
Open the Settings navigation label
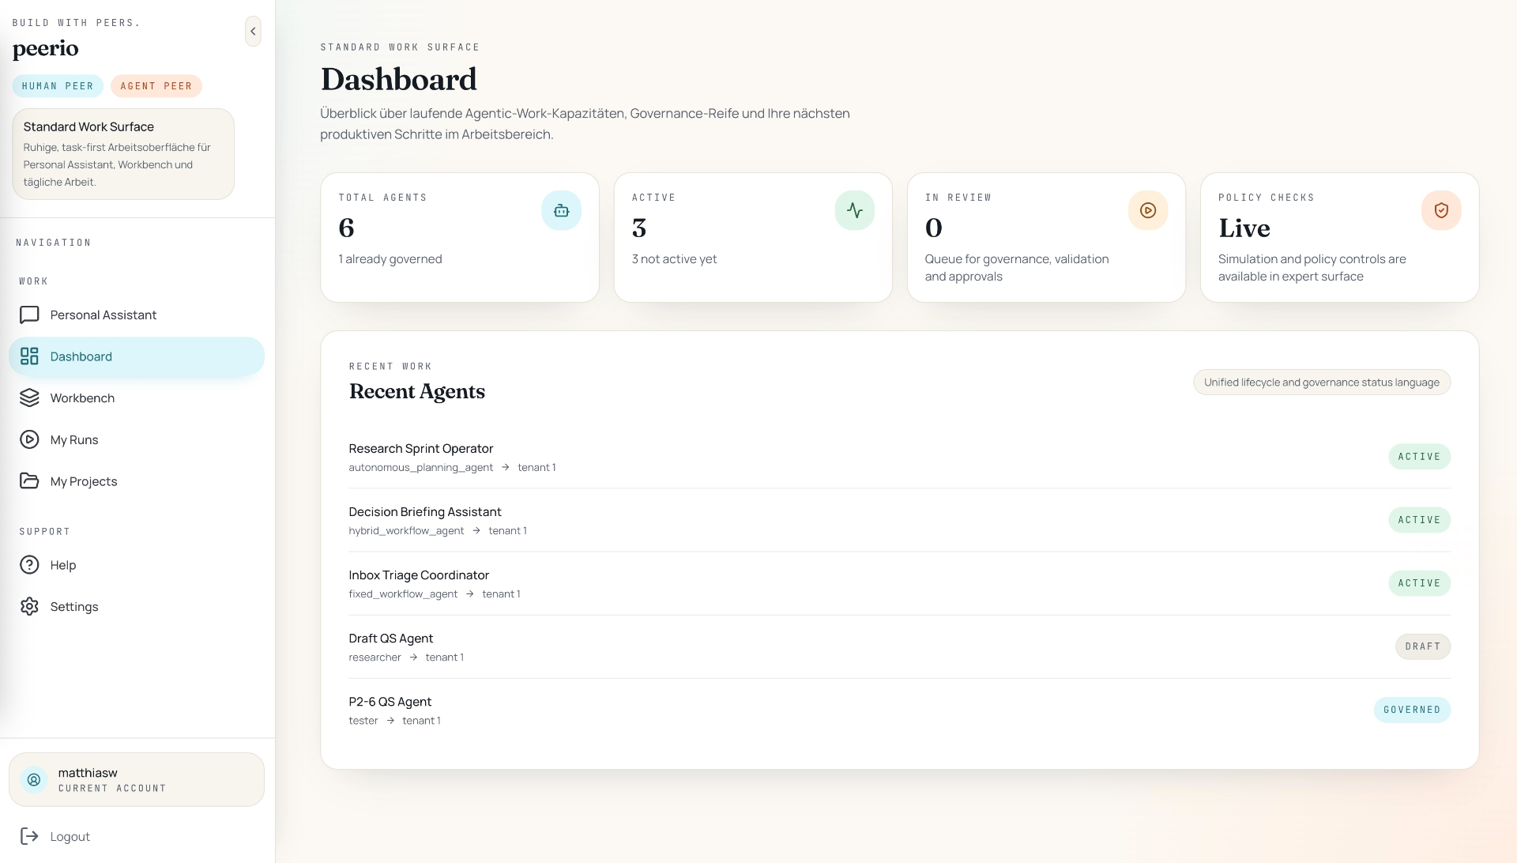click(x=74, y=607)
